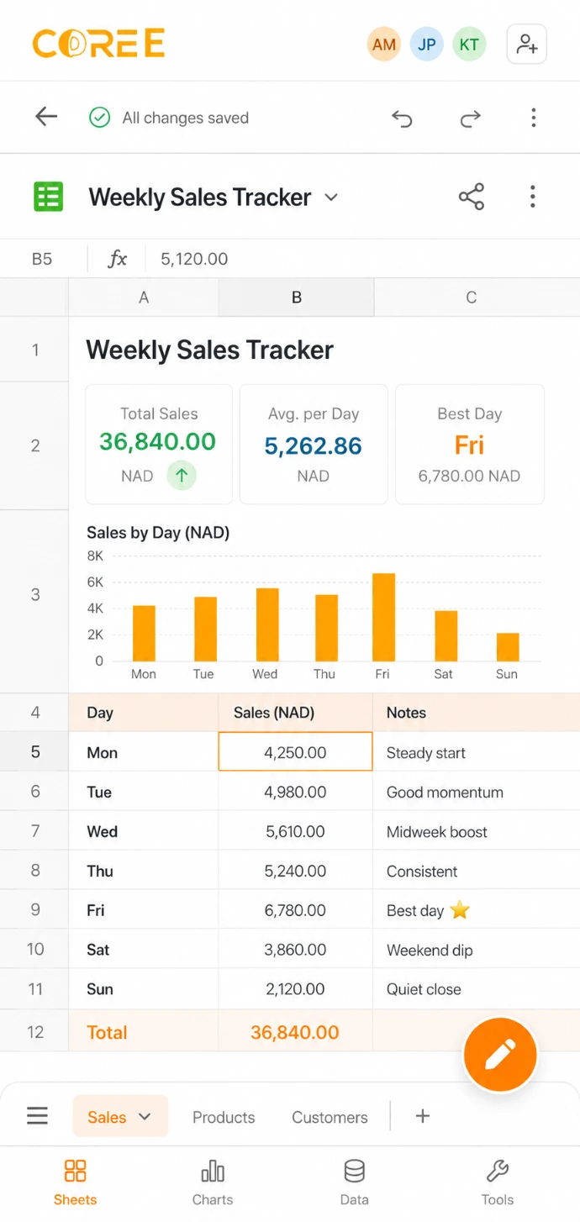Screen dimensions: 580x1222
Task: Click the Avg. per Day summary card
Action: (314, 444)
